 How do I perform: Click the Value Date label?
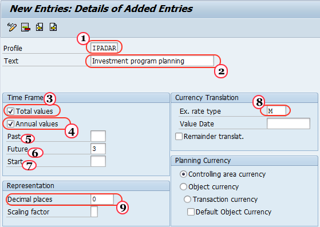[197, 124]
